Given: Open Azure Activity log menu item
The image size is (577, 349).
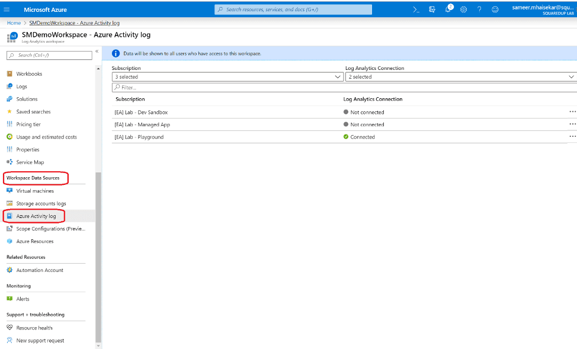Looking at the screenshot, I should pyautogui.click(x=36, y=216).
